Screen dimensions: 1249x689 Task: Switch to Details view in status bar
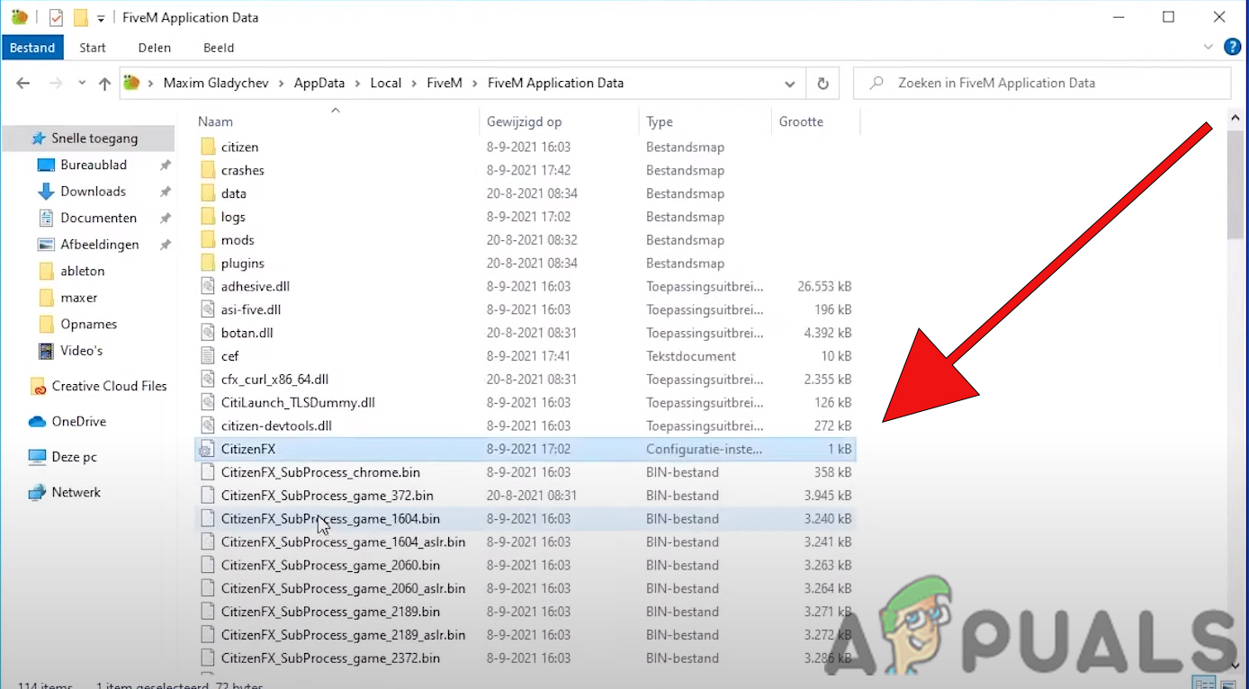[1204, 685]
